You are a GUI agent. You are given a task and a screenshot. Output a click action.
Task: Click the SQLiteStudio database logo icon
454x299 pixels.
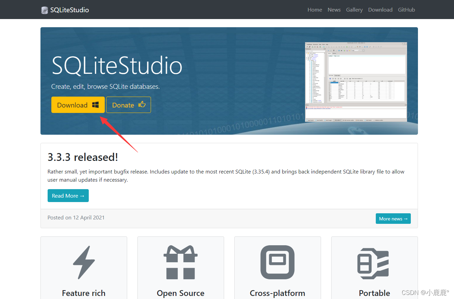pyautogui.click(x=44, y=10)
